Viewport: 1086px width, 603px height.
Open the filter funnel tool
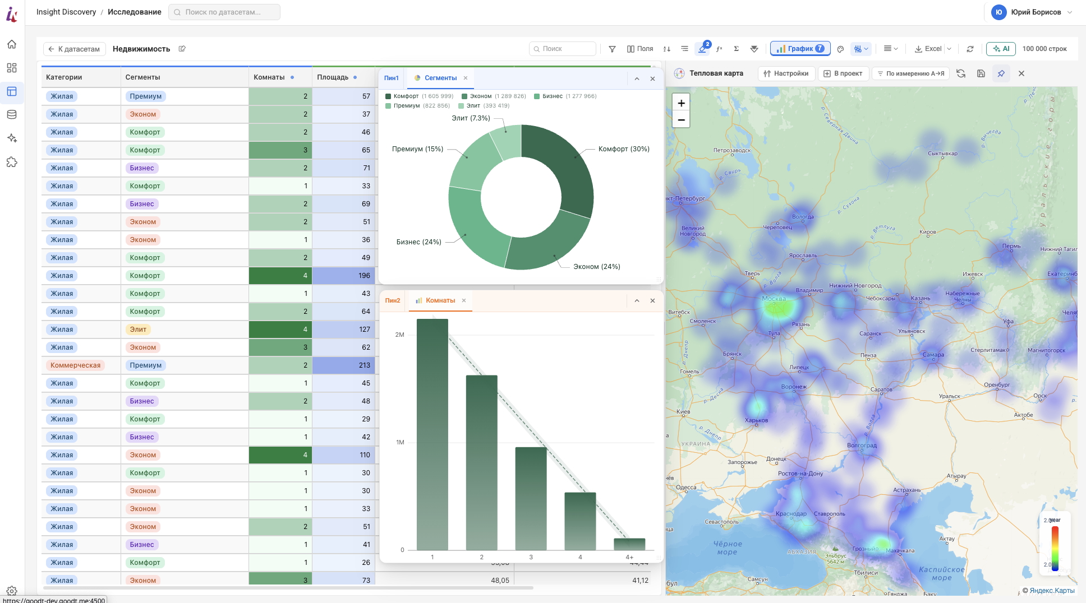613,49
